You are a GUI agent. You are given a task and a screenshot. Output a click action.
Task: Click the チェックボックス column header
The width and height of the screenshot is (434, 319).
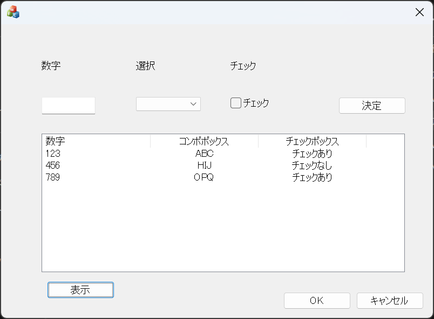[x=312, y=142]
